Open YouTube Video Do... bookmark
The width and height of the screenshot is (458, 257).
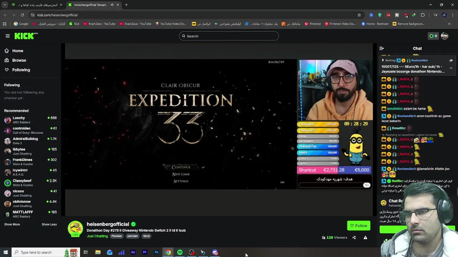171,24
